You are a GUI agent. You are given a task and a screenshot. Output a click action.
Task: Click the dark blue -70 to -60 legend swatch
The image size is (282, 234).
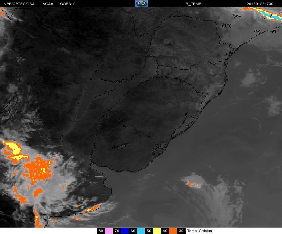pyautogui.click(x=125, y=231)
